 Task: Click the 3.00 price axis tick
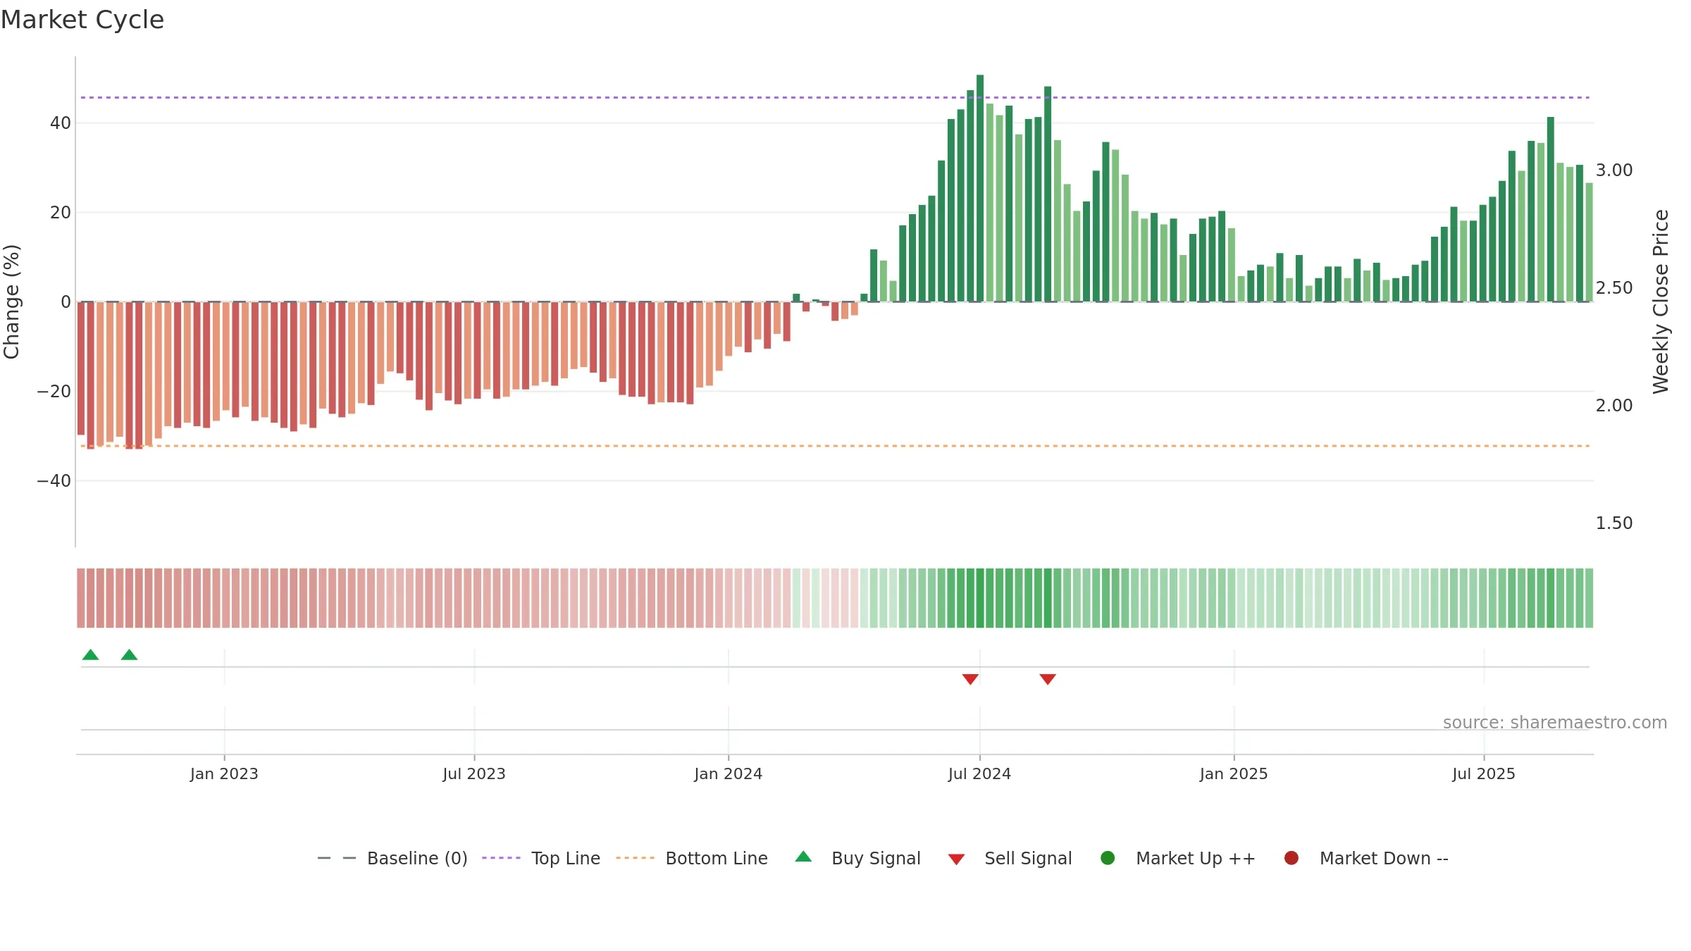click(x=1614, y=170)
